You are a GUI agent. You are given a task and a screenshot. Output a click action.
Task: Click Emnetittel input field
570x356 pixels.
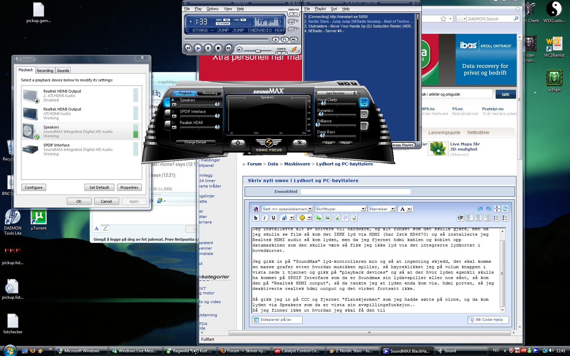pyautogui.click(x=356, y=192)
